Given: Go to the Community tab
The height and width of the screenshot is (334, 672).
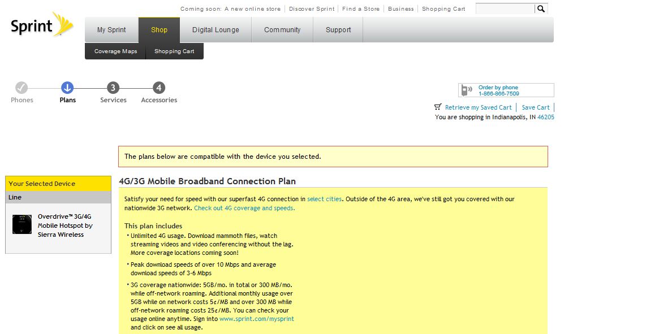Looking at the screenshot, I should 282,30.
